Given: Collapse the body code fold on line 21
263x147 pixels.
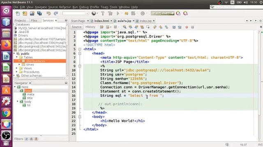Looking at the screenshot, I should (x=80, y=117).
